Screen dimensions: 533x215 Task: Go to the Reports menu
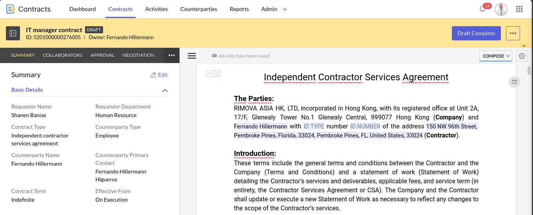[x=239, y=9]
